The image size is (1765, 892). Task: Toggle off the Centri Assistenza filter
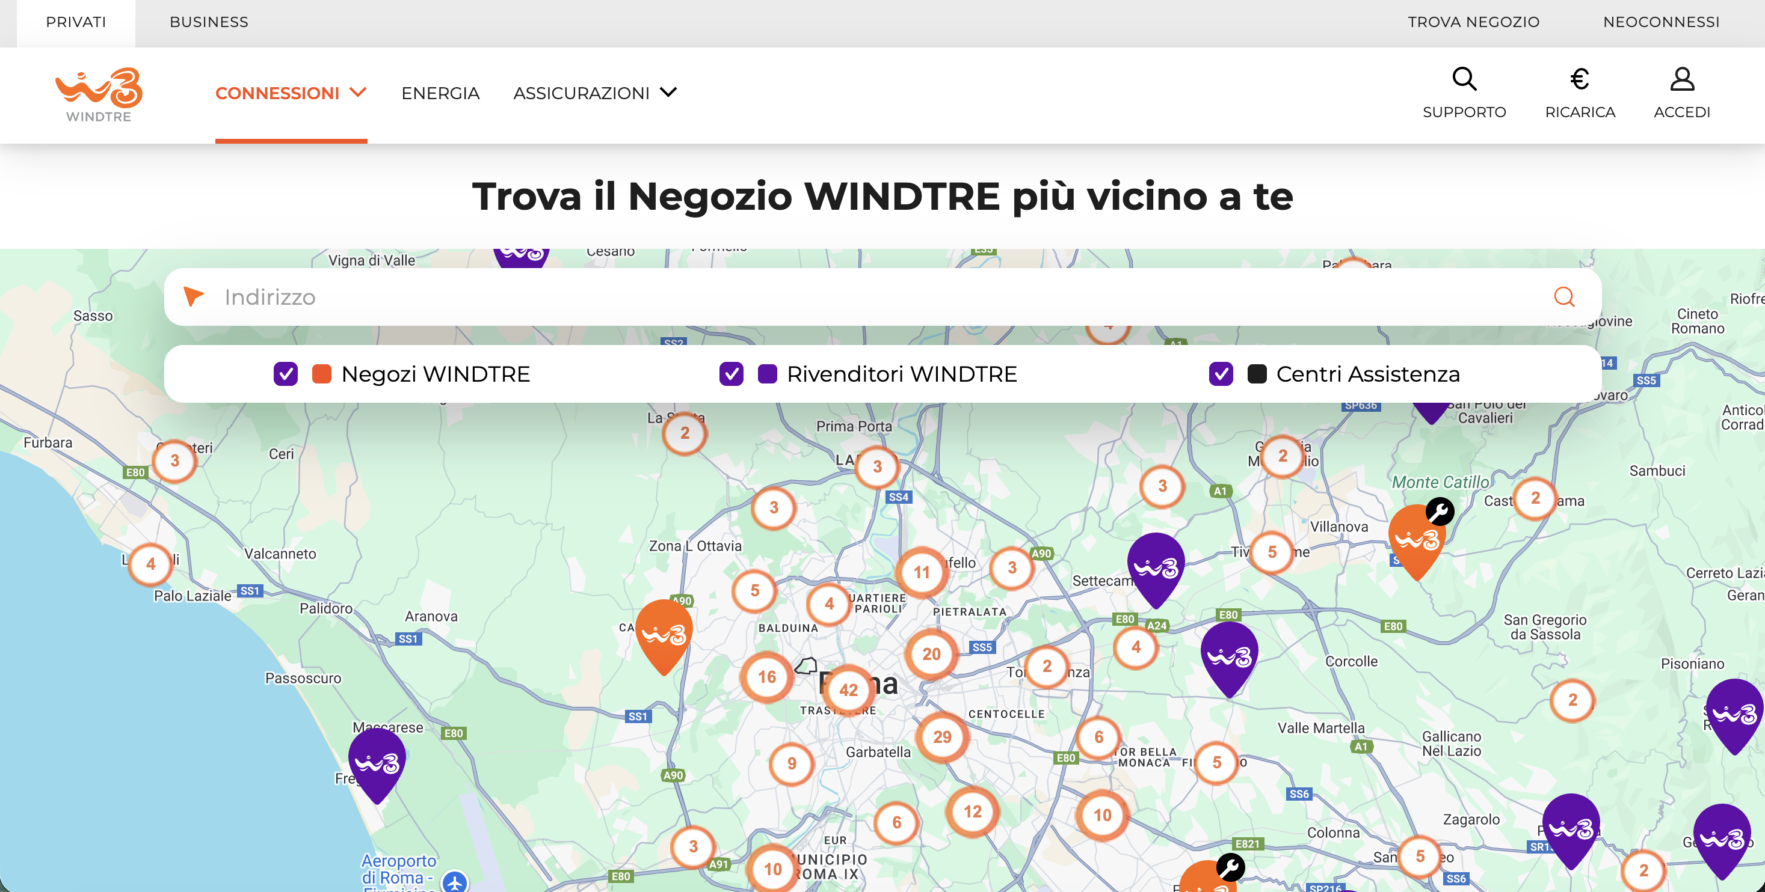[1219, 374]
